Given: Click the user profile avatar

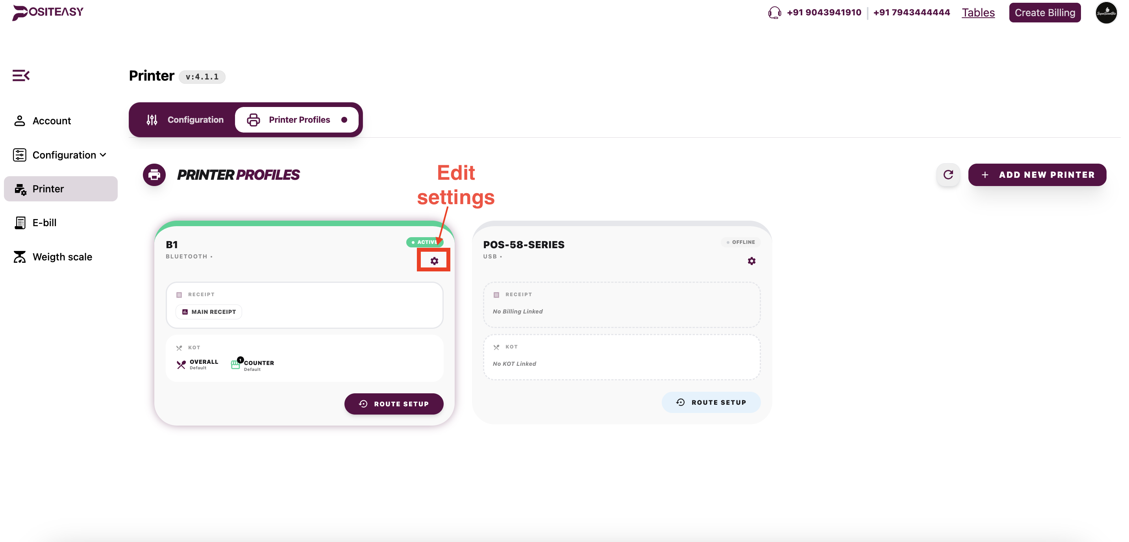Looking at the screenshot, I should 1106,13.
